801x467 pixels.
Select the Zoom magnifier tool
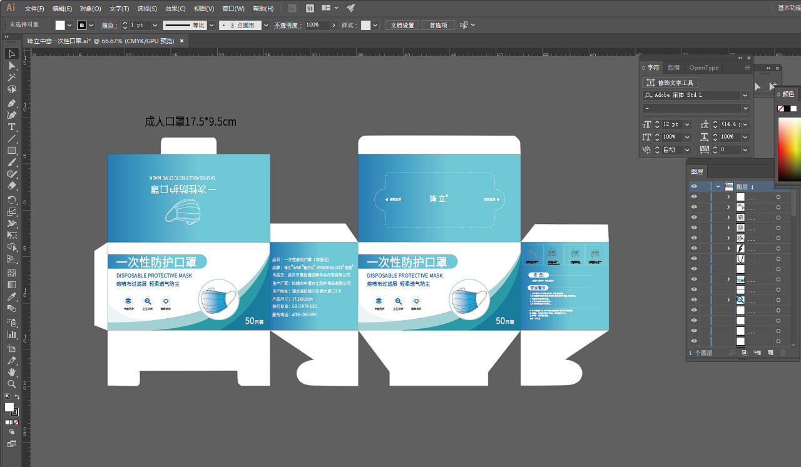11,384
